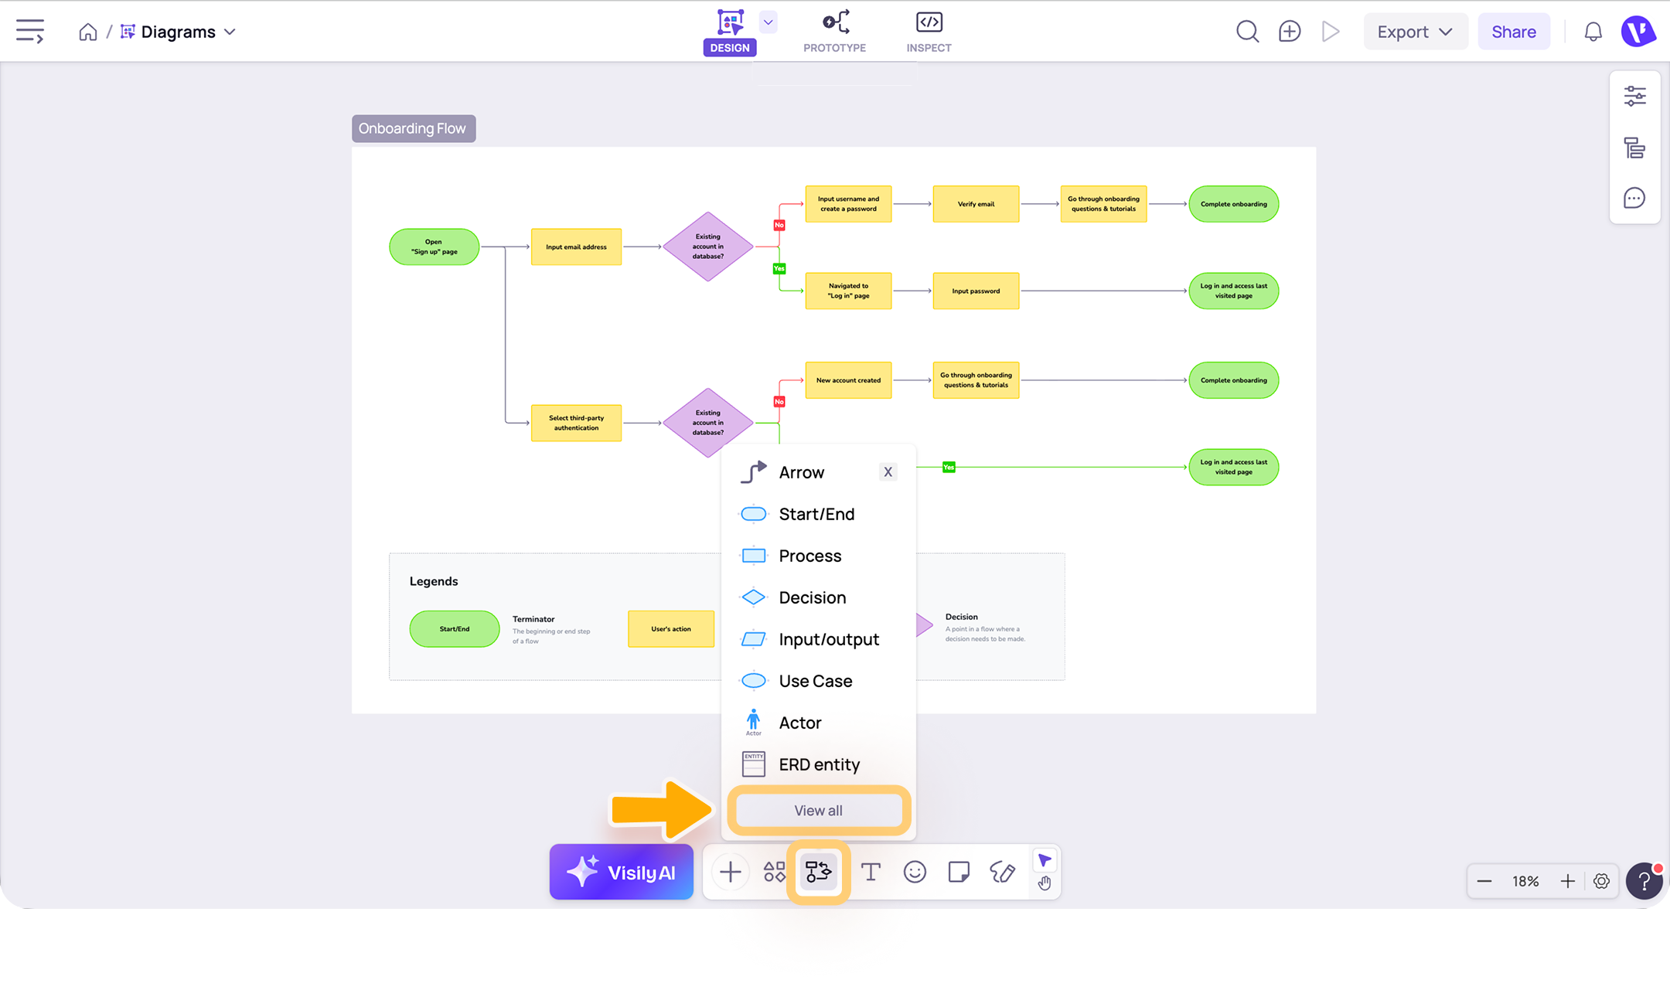This screenshot has height=997, width=1670.
Task: Select the Input email address node
Action: (x=576, y=247)
